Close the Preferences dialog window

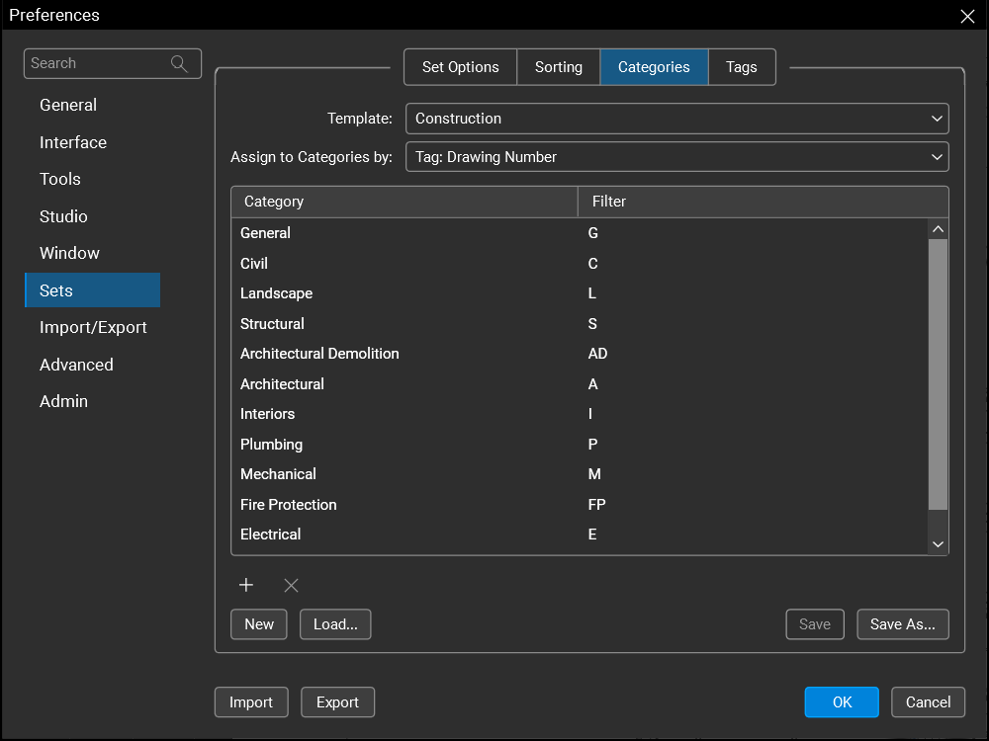click(967, 16)
